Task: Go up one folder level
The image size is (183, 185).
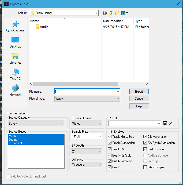Action: (x=111, y=13)
